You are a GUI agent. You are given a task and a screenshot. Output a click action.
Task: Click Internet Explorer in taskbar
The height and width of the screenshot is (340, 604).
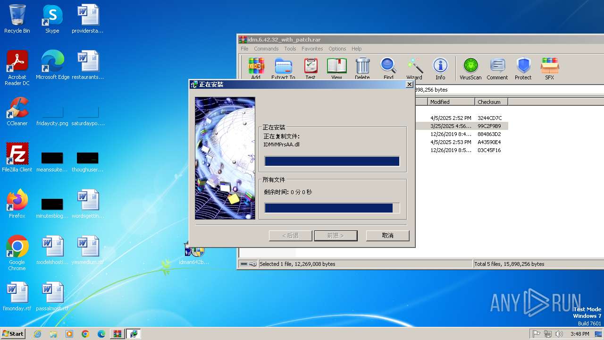(x=37, y=334)
